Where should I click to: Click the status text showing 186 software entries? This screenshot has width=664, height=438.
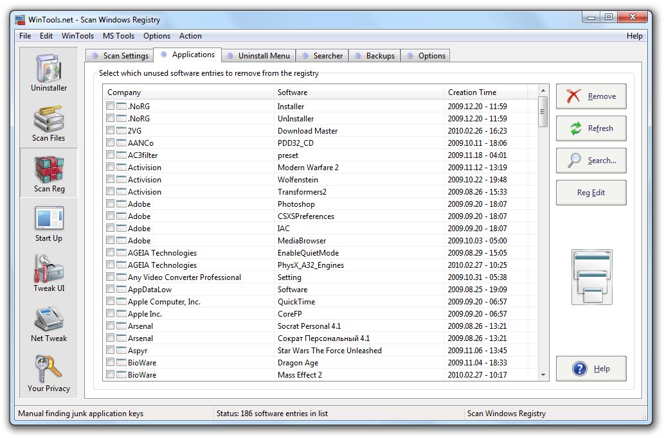click(272, 414)
